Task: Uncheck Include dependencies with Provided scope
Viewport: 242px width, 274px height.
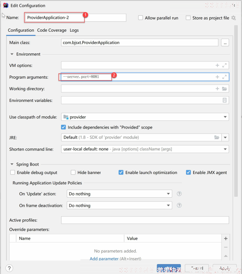Action: 63,127
